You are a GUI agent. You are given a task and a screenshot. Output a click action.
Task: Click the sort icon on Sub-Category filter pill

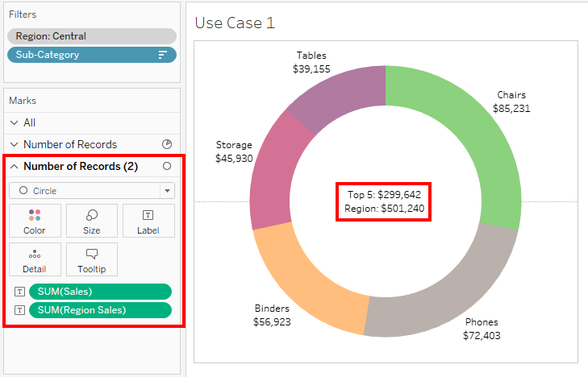pos(162,55)
